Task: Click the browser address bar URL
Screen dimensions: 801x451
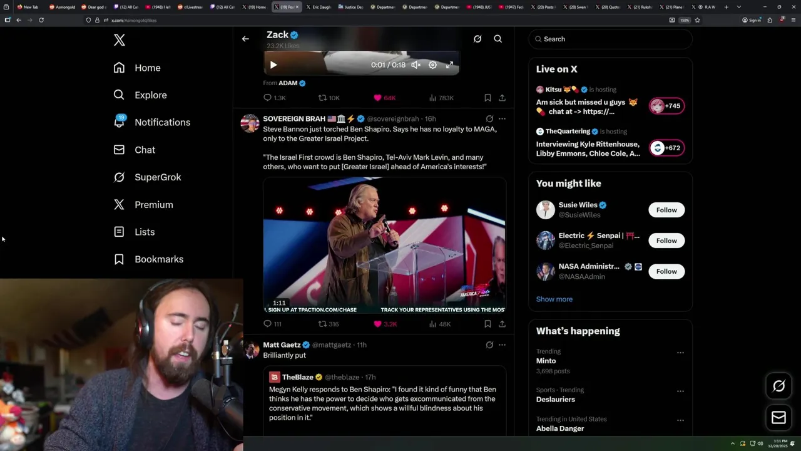Action: tap(134, 20)
